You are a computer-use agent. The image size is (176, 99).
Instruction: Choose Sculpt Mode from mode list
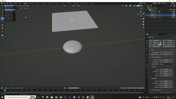[10, 12]
